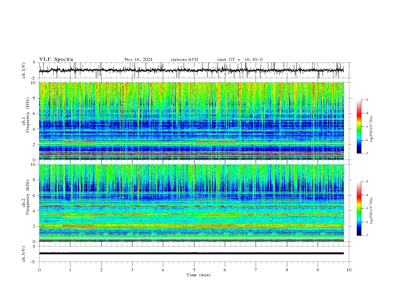
Task: Click the "-7" tick on ch.2 colorbar
Action: tap(366, 235)
